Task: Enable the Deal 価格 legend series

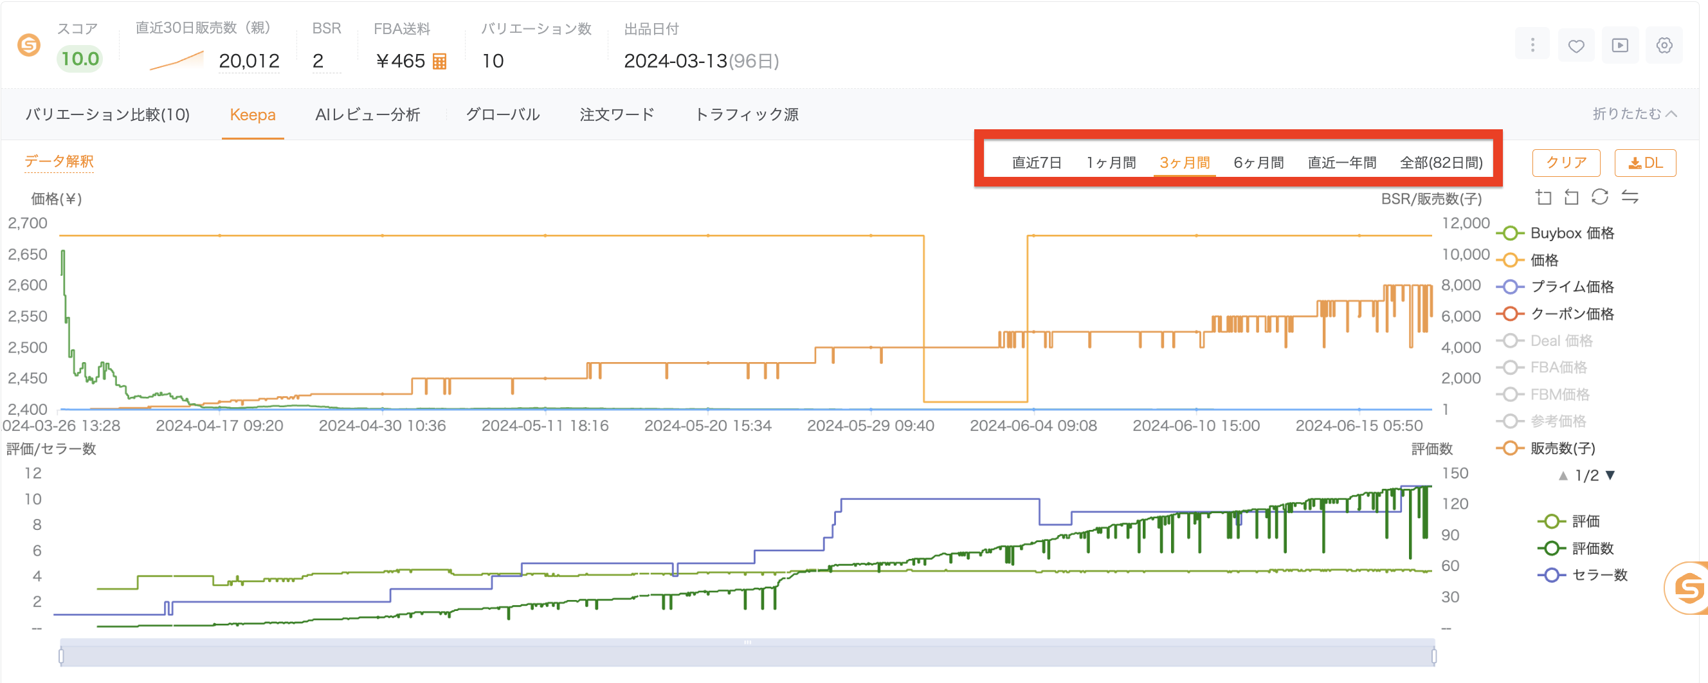Action: pos(1545,341)
